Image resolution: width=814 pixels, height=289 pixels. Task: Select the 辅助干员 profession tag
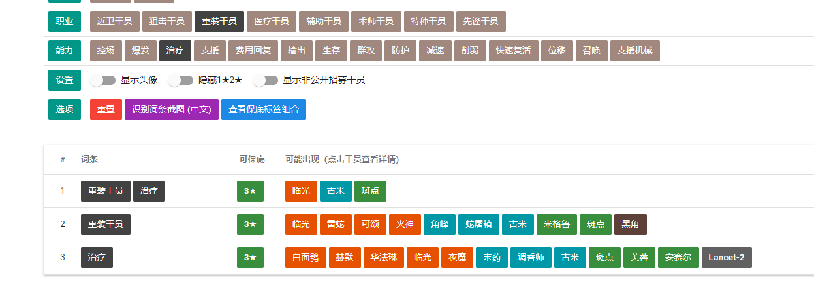pos(324,22)
